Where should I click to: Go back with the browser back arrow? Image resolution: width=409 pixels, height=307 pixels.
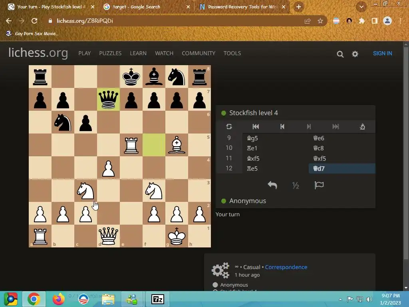[9, 21]
